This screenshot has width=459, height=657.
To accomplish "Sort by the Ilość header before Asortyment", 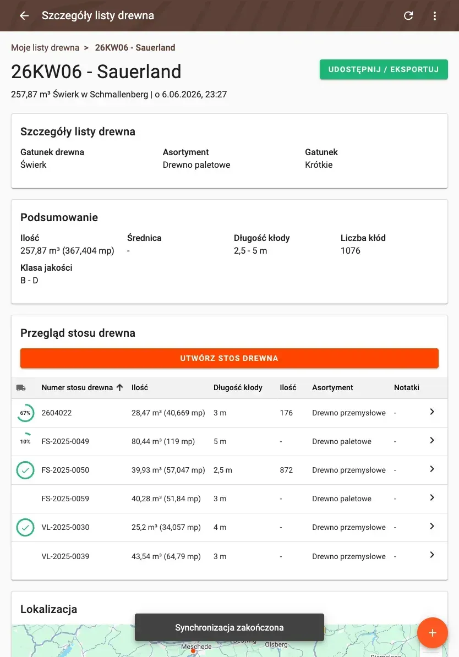I will point(288,387).
